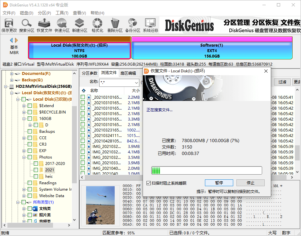Open the 备份分区 toolbar tool
This screenshot has width=301, height=236.
(x=133, y=25)
